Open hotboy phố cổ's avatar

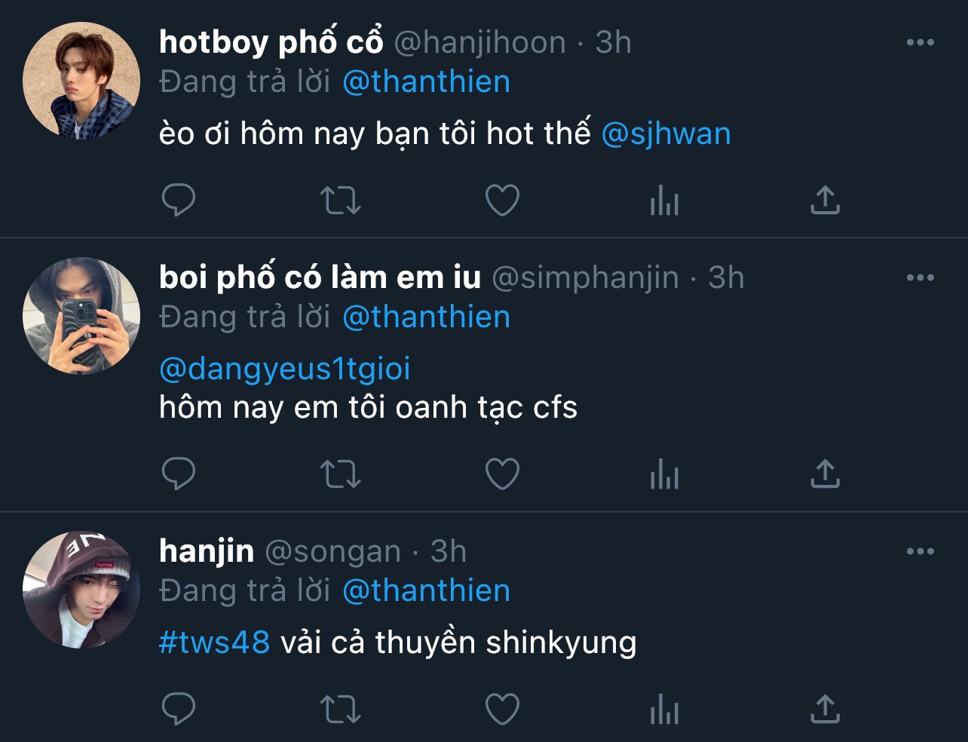pos(81,81)
